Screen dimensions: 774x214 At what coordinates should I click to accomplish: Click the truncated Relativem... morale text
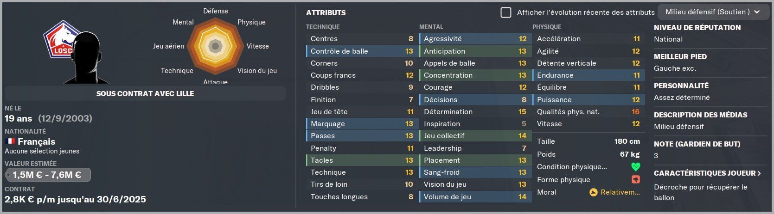620,192
